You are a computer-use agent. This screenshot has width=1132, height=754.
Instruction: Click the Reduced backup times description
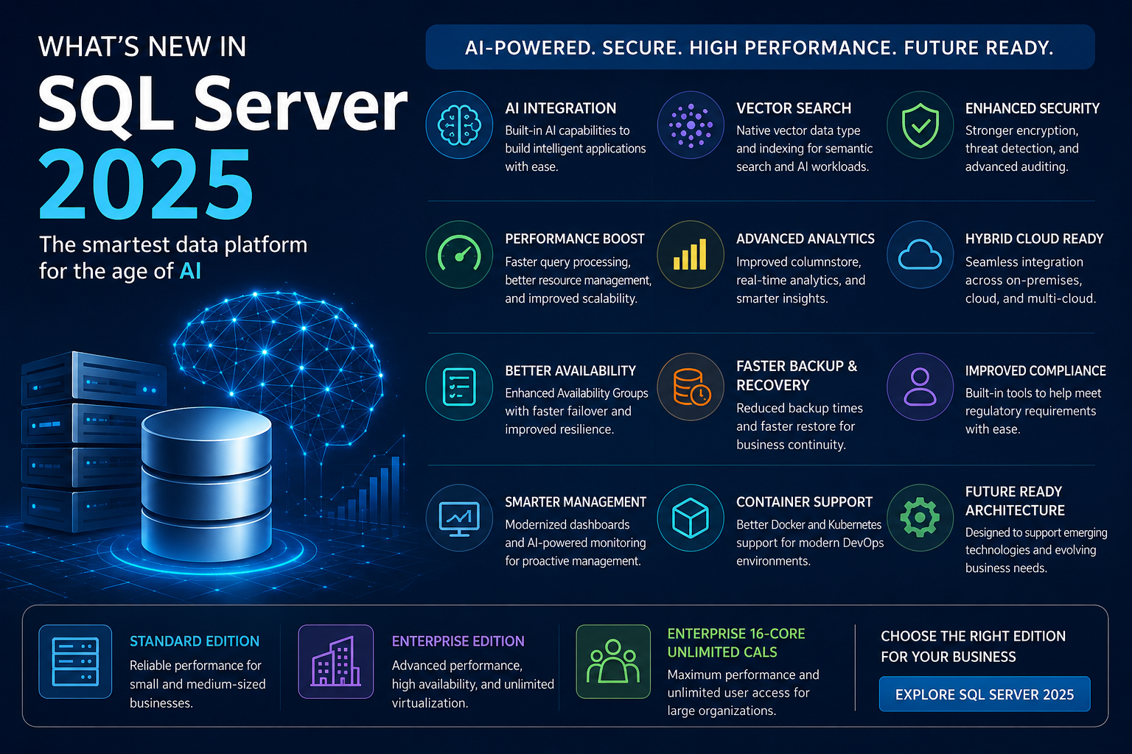[x=800, y=426]
